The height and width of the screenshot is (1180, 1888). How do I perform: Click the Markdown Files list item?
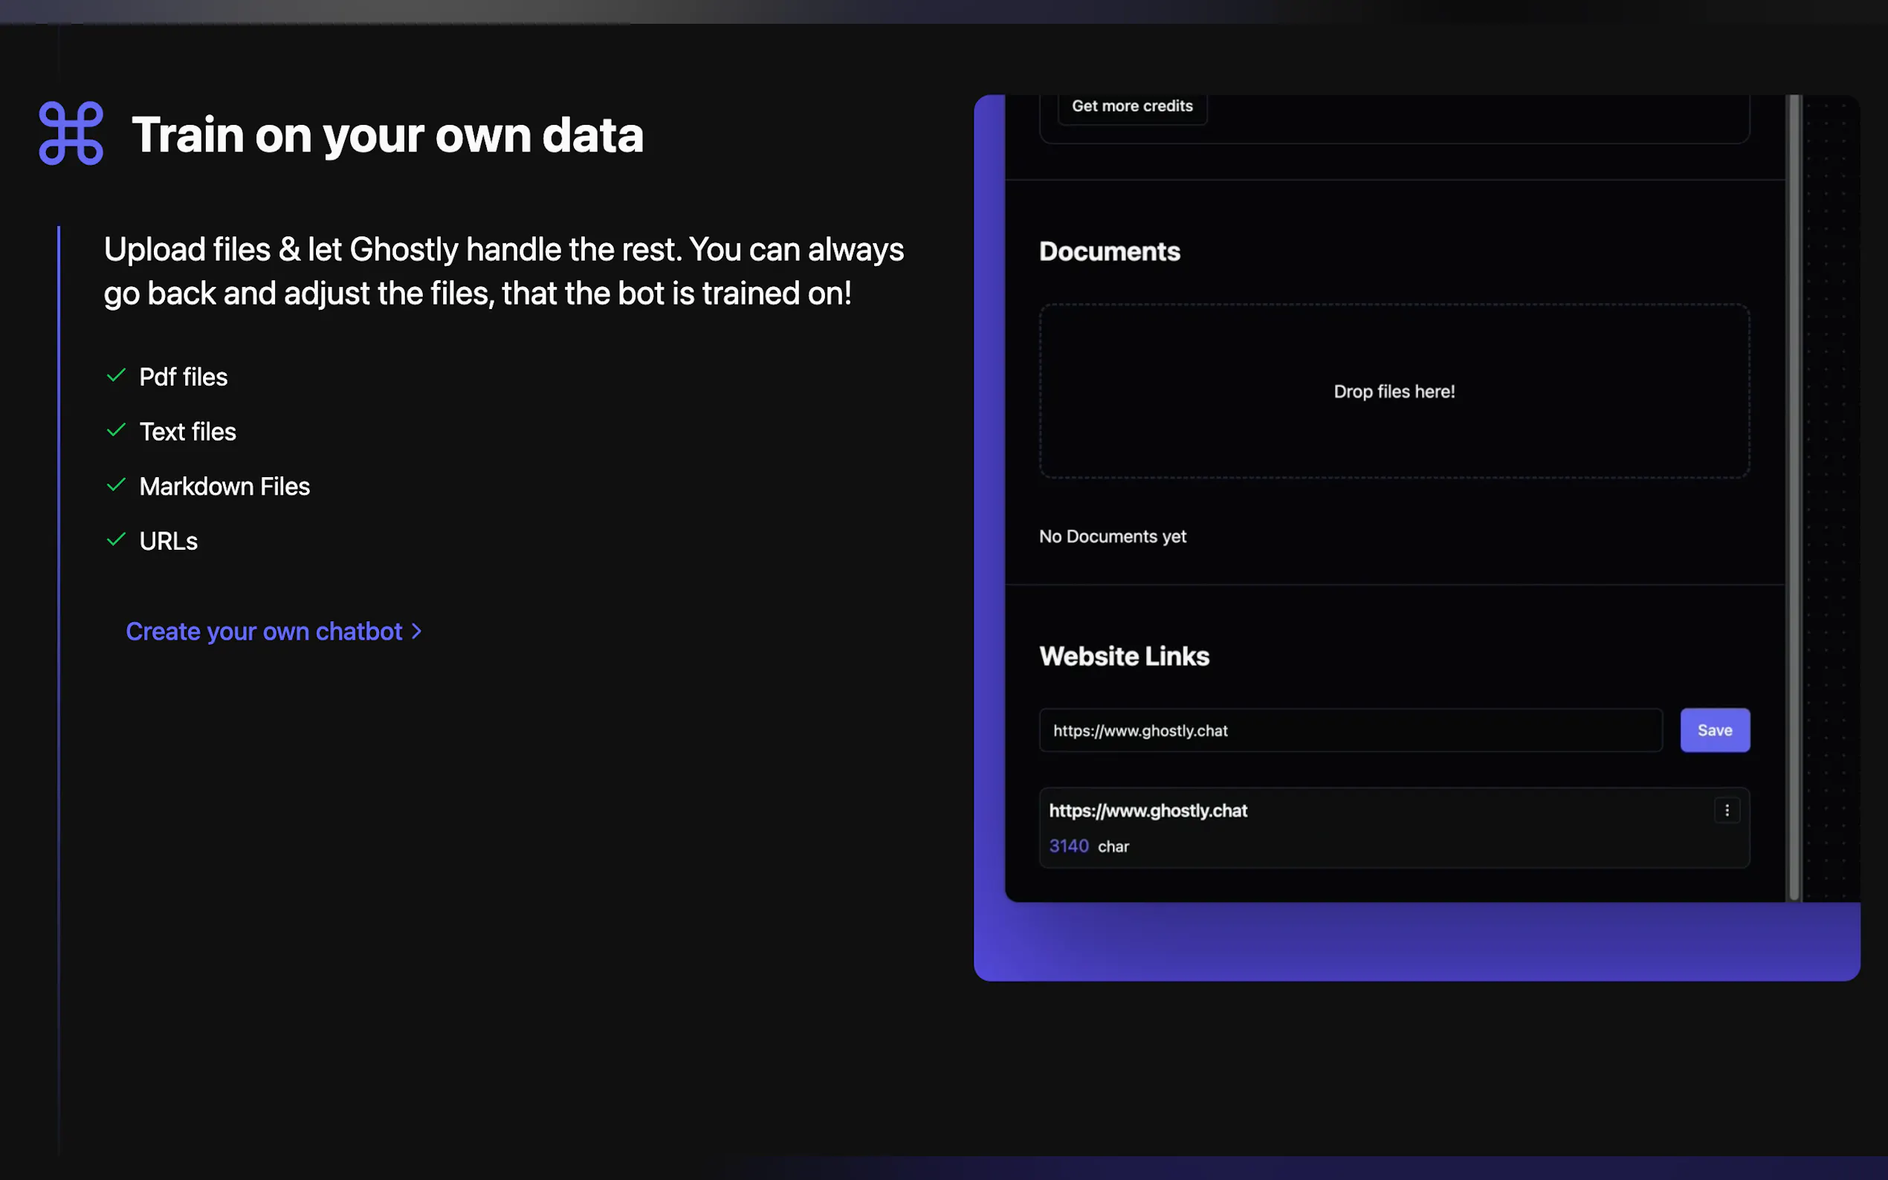[224, 486]
